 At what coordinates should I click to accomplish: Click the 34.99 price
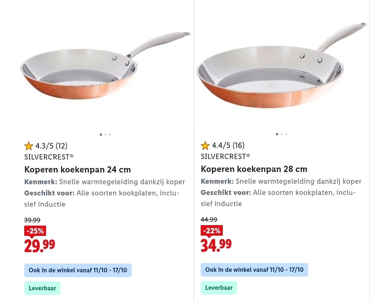click(216, 245)
